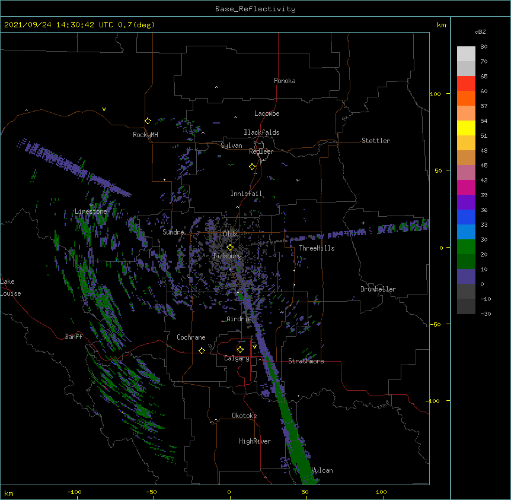
Task: Click the Didsbury label
Action: click(x=228, y=256)
